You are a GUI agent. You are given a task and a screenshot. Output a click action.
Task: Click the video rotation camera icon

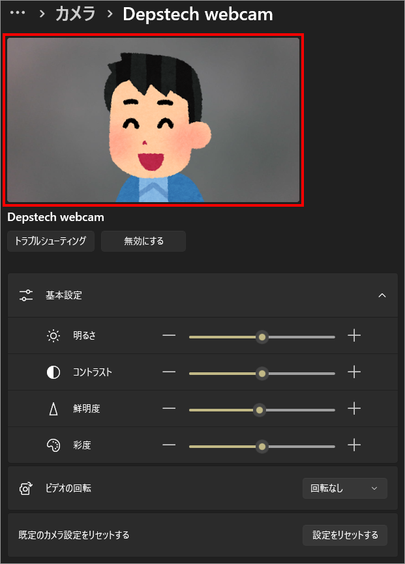pyautogui.click(x=26, y=488)
